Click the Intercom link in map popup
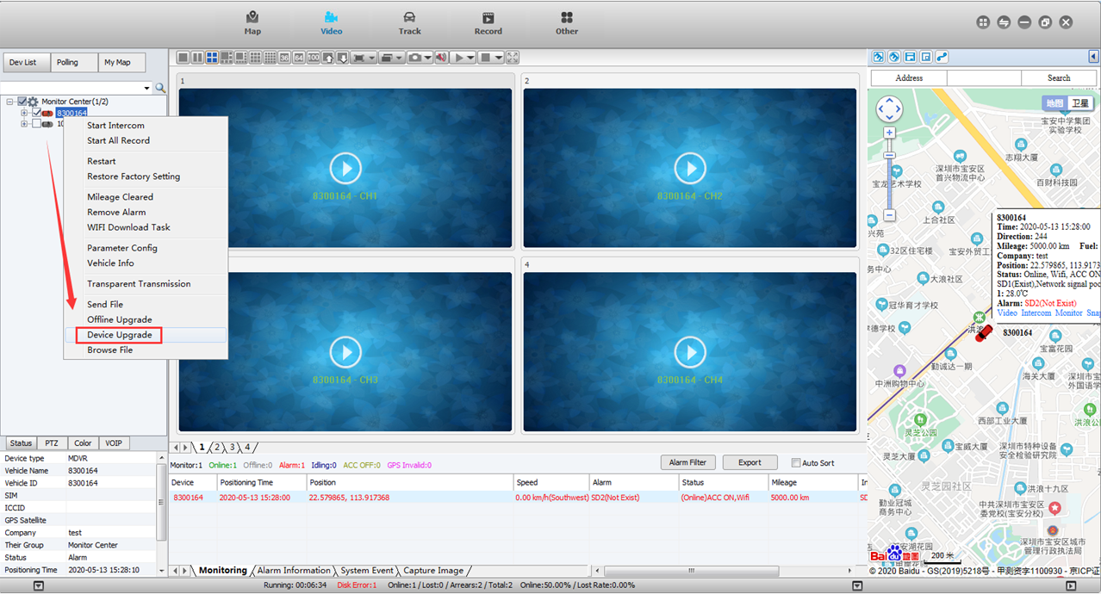 pos(1036,313)
